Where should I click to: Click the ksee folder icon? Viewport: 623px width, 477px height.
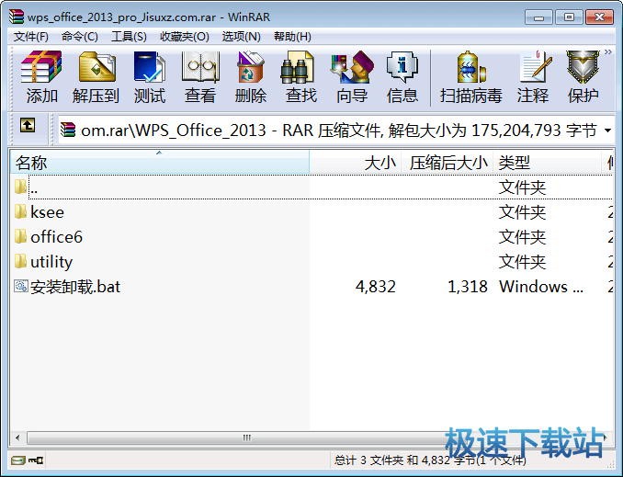point(20,211)
